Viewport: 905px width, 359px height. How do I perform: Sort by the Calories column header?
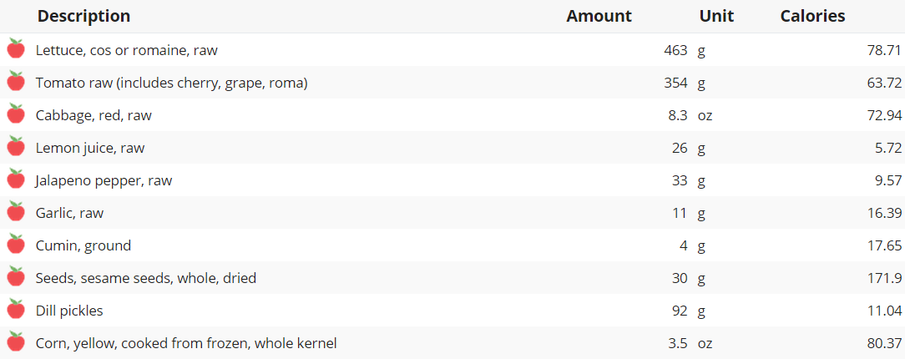[x=812, y=16]
